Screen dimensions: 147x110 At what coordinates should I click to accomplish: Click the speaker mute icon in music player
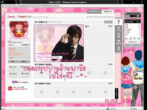click(x=133, y=16)
